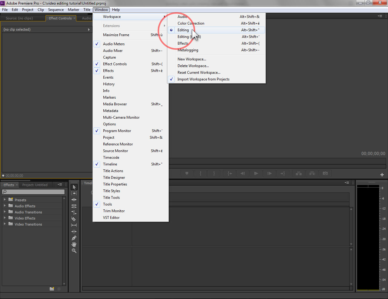The height and width of the screenshot is (299, 388).
Task: Select the Hand tool
Action: (74, 244)
